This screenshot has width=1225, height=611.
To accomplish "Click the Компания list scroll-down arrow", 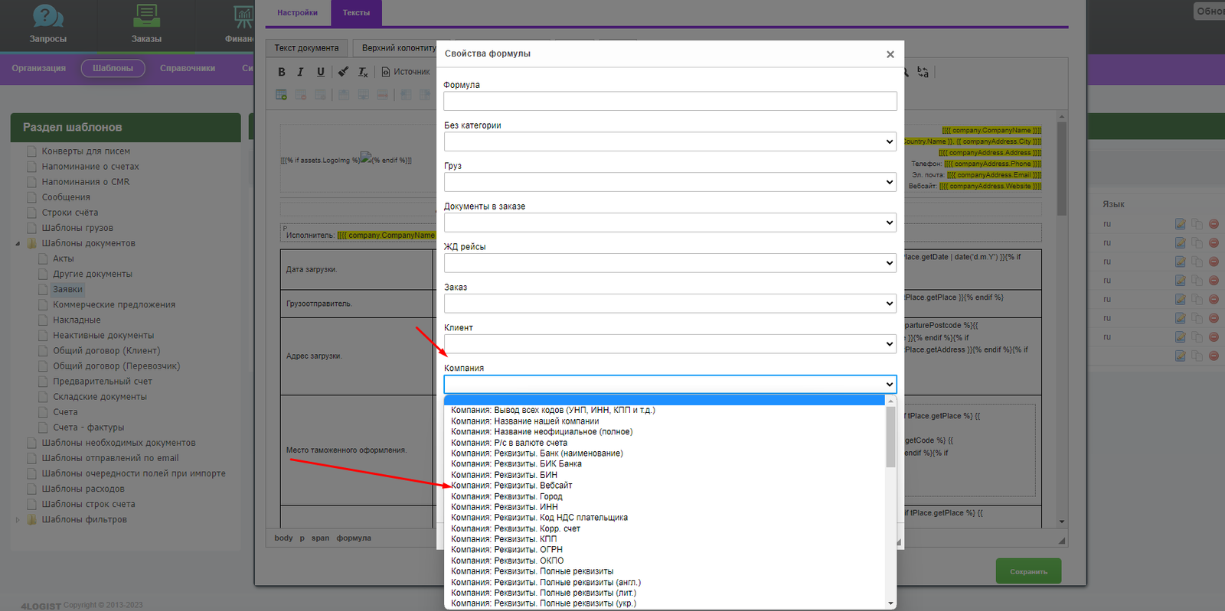I will click(890, 603).
